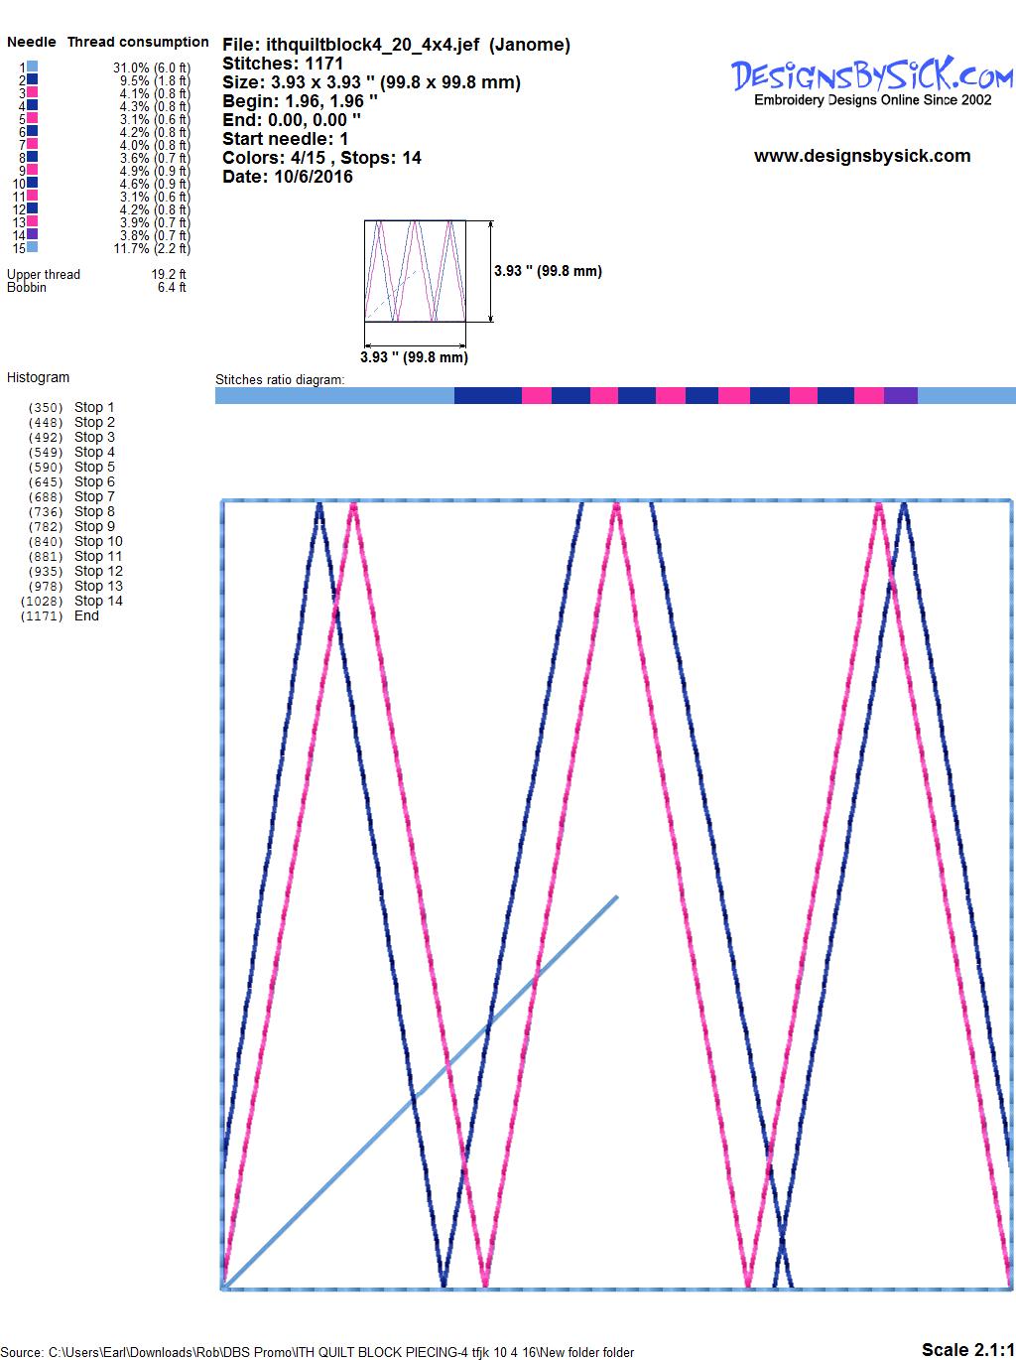The image size is (1016, 1360).
Task: Click the Thread consumption column header
Action: point(138,42)
